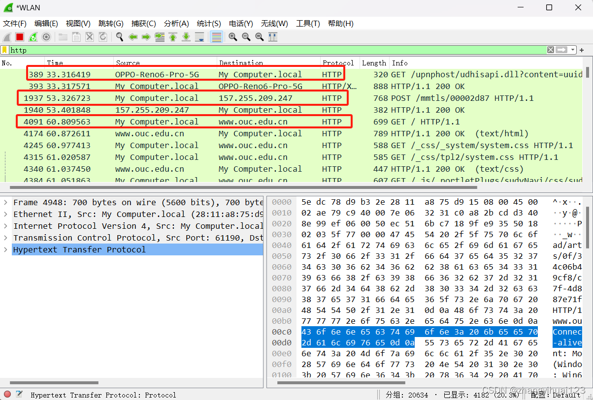Screen dimensions: 593x400
Task: Apply the display filter with arrow button
Action: pos(561,50)
